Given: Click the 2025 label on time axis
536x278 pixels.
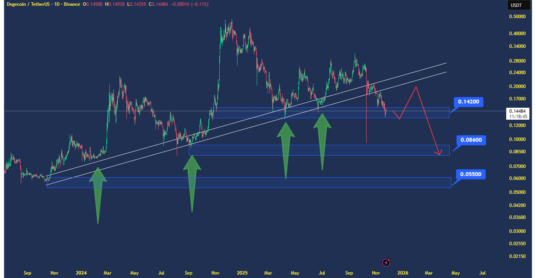Looking at the screenshot, I should click(x=242, y=273).
